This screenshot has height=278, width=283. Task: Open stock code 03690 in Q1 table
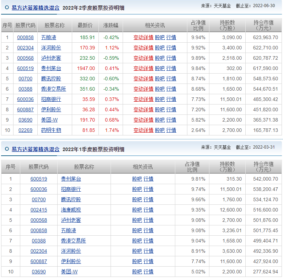point(39,272)
